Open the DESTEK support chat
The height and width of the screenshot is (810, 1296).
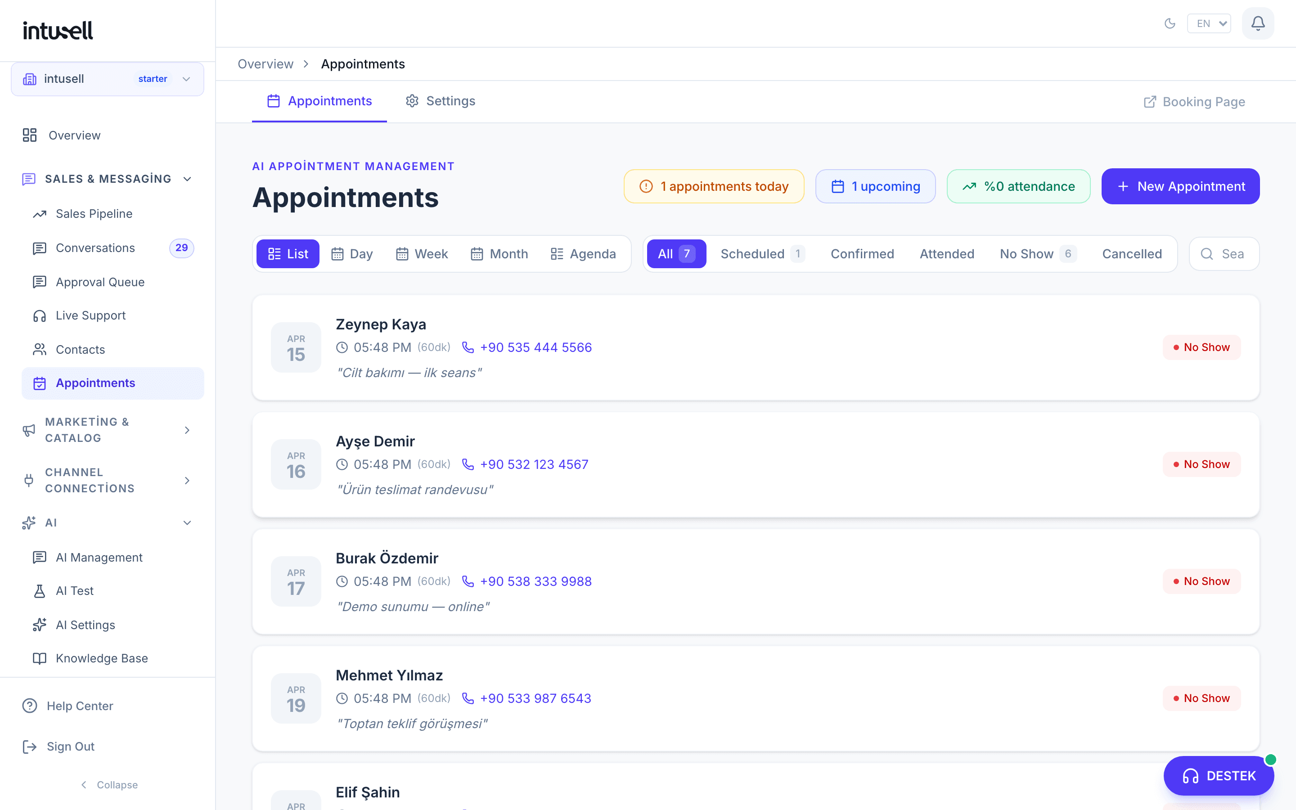pyautogui.click(x=1218, y=776)
